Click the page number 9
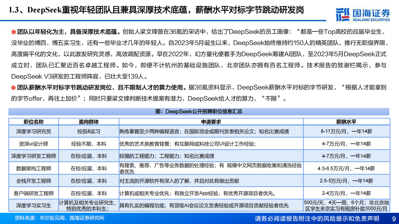 coord(393,218)
